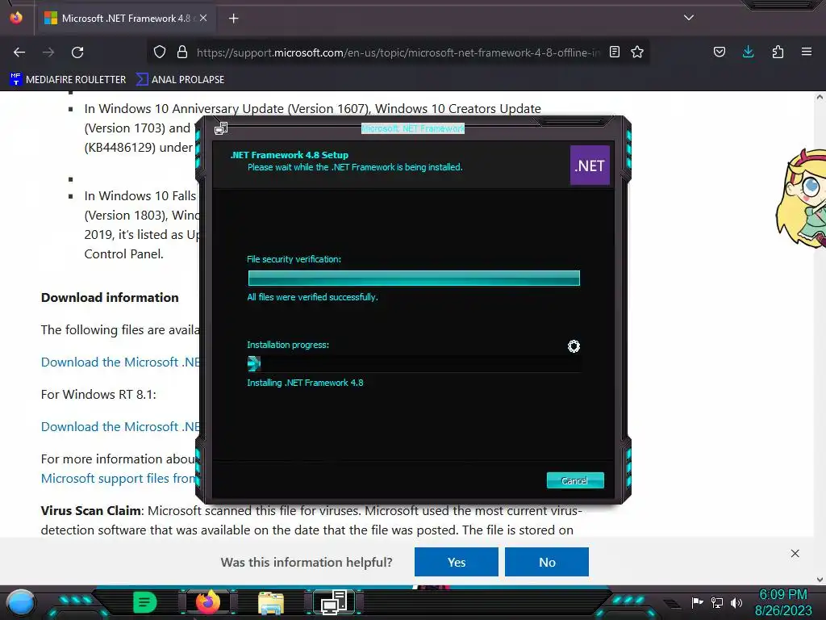This screenshot has height=620, width=826.
Task: Expand the list all tabs dropdown
Action: pos(689,18)
